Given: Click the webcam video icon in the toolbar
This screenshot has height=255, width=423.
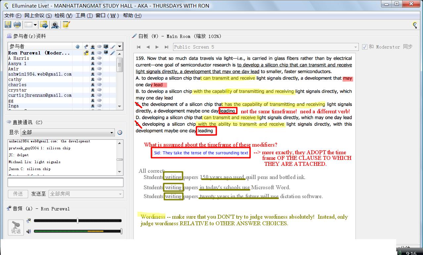Looking at the screenshot, I should pyautogui.click(x=55, y=24).
